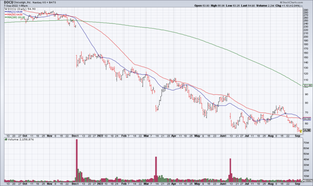This screenshot has width=313, height=186.
Task: Click the mid-March volume spike bar
Action: pos(156,169)
